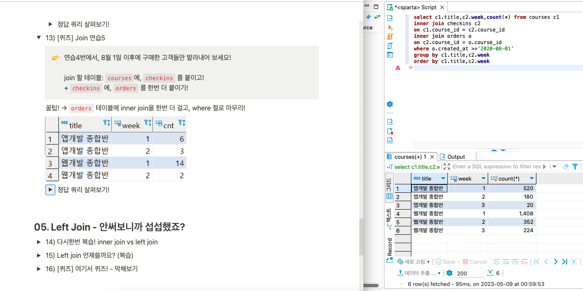Click the edit cell row icon
Image resolution: width=583 pixels, height=291 pixels.
pyautogui.click(x=497, y=262)
